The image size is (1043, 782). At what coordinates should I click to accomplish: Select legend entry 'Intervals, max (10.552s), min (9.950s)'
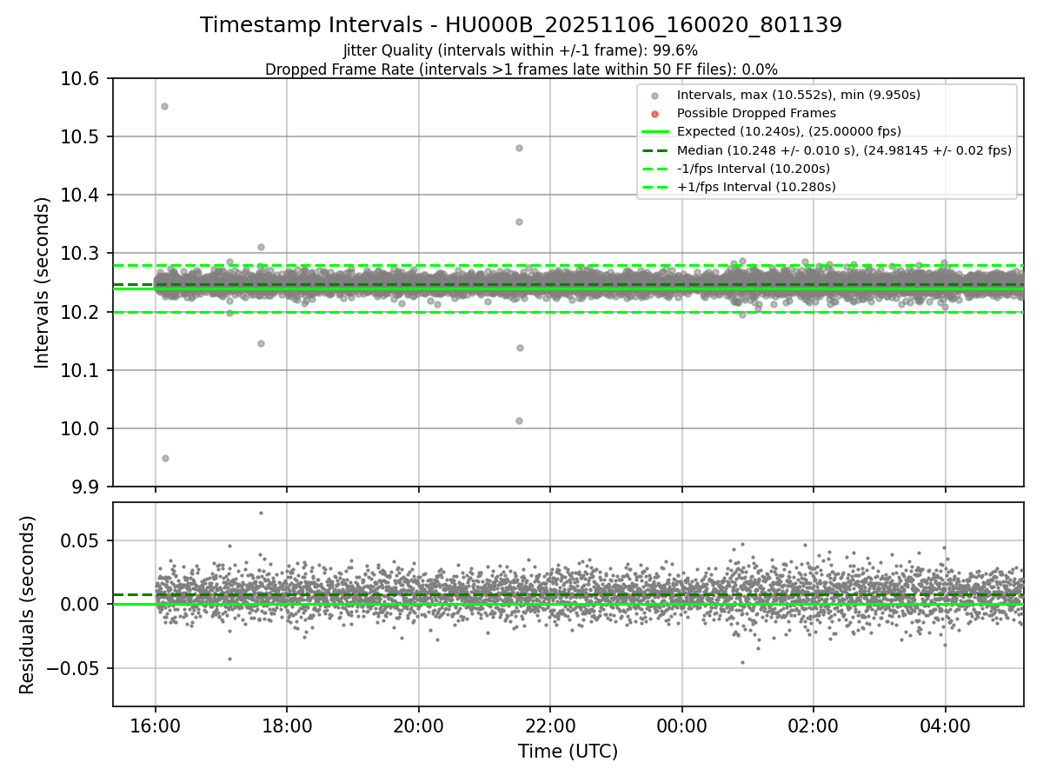coord(799,95)
